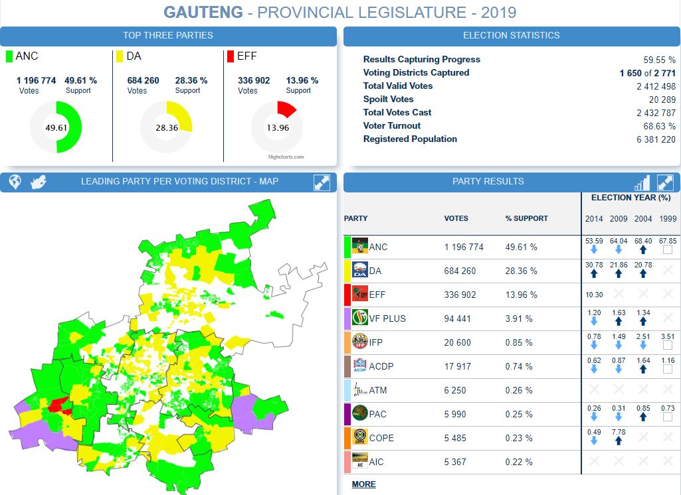The height and width of the screenshot is (495, 681).
Task: Open bar chart view in Party Results
Action: click(x=642, y=182)
